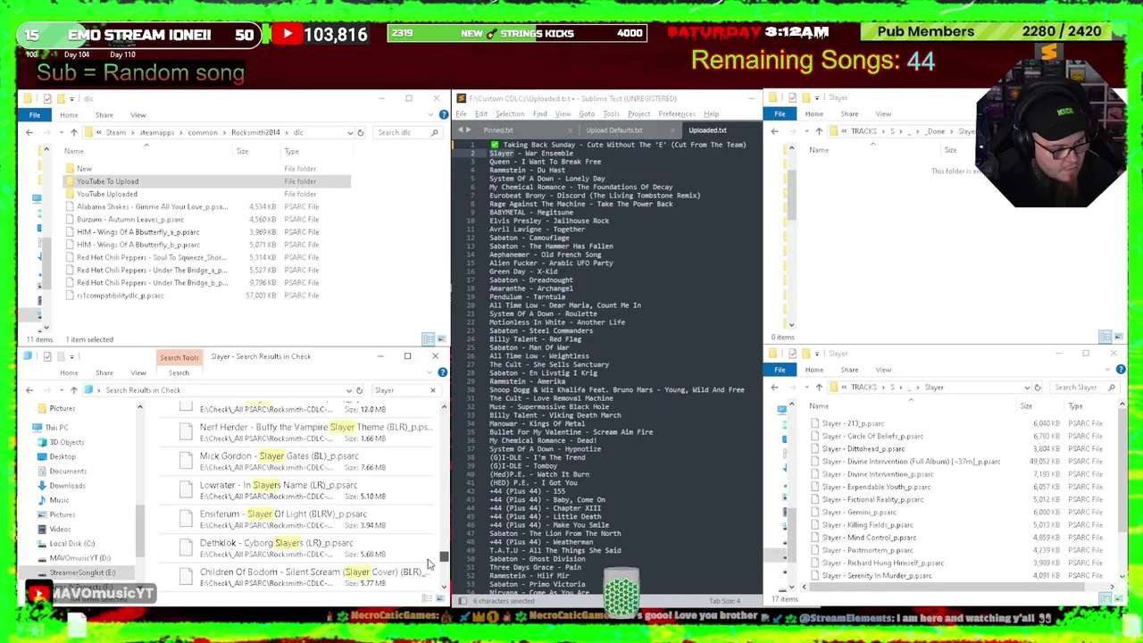Screen dimensions: 1143x643
Task: Open the File tab in Slayer tracks window
Action: pos(780,369)
